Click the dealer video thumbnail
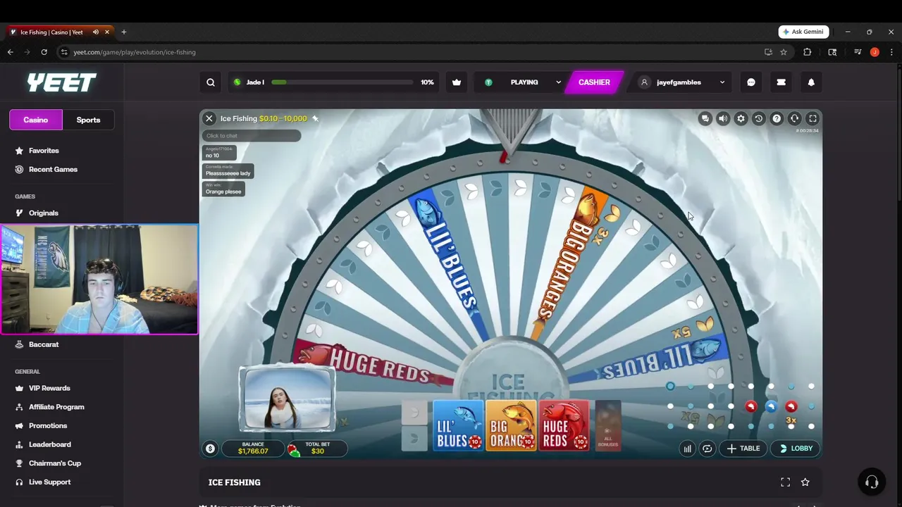The height and width of the screenshot is (507, 902). (287, 399)
